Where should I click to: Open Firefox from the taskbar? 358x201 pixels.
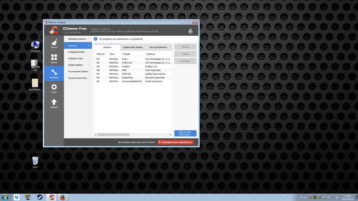point(63,197)
